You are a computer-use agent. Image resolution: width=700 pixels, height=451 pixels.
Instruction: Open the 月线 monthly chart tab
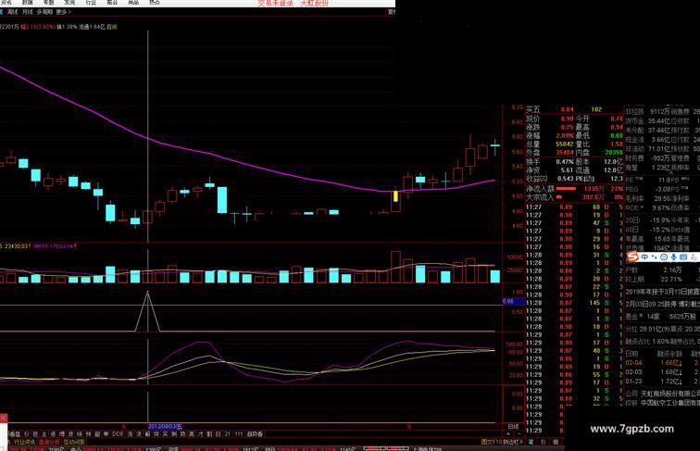coord(27,12)
